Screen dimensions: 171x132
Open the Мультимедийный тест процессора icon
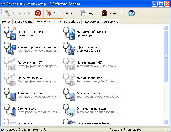tap(69, 33)
